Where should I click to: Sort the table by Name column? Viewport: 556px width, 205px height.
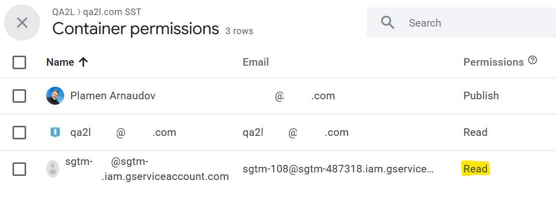(x=60, y=62)
